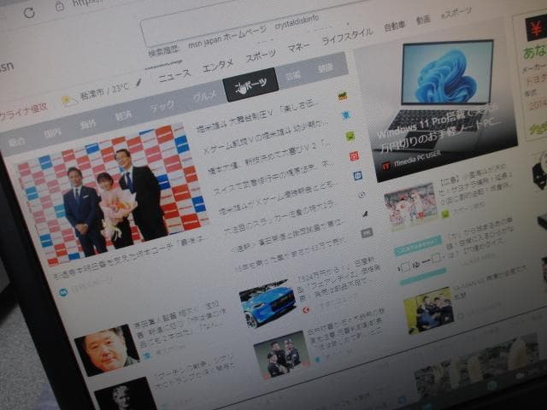
Task: Click the sun-and-cloud weather icon
Action: pyautogui.click(x=69, y=101)
